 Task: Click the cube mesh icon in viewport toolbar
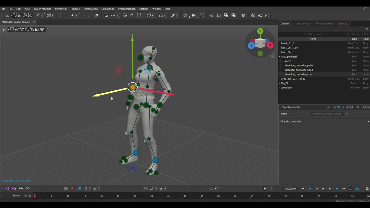pos(37,29)
